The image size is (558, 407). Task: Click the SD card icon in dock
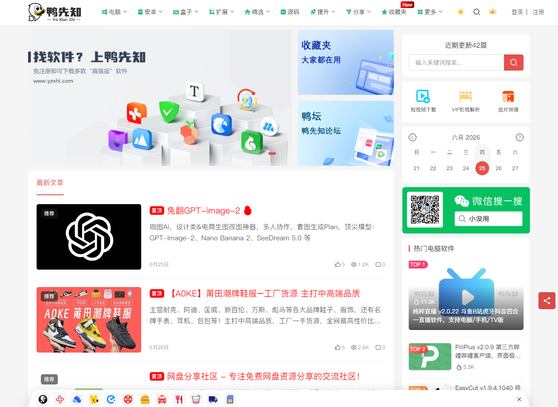coord(230,399)
